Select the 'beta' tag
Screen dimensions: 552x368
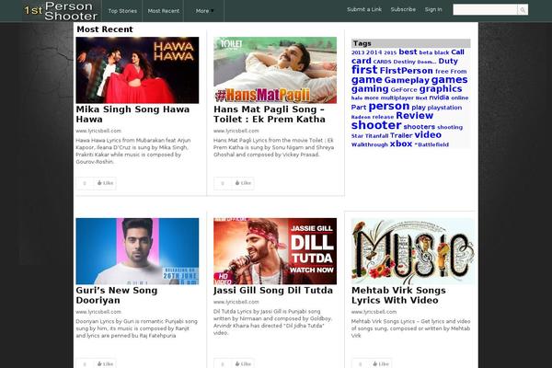pyautogui.click(x=425, y=52)
